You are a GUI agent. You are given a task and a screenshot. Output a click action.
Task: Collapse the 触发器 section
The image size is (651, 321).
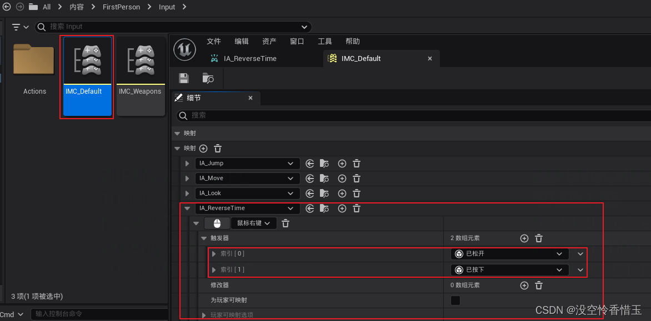203,238
